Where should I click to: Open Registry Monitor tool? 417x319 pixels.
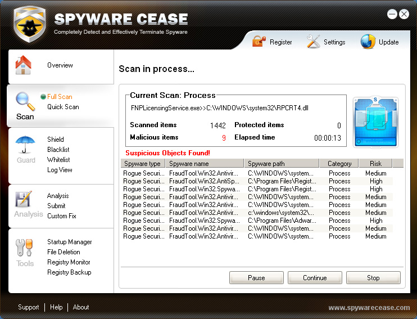click(x=69, y=262)
